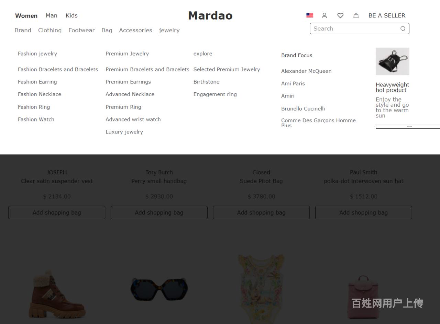The image size is (440, 324).
Task: Open Birthstone category
Action: [x=206, y=82]
